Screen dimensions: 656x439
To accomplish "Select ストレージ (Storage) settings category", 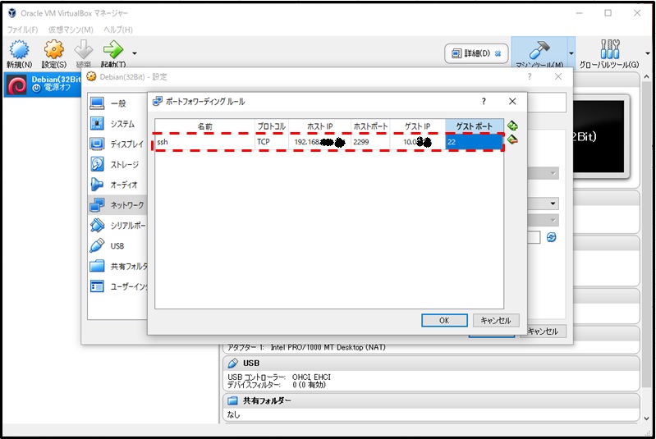I will click(x=117, y=164).
